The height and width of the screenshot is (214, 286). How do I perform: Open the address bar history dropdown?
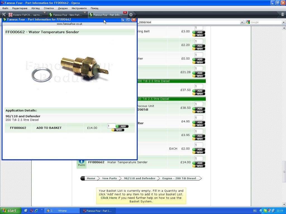coord(242,22)
